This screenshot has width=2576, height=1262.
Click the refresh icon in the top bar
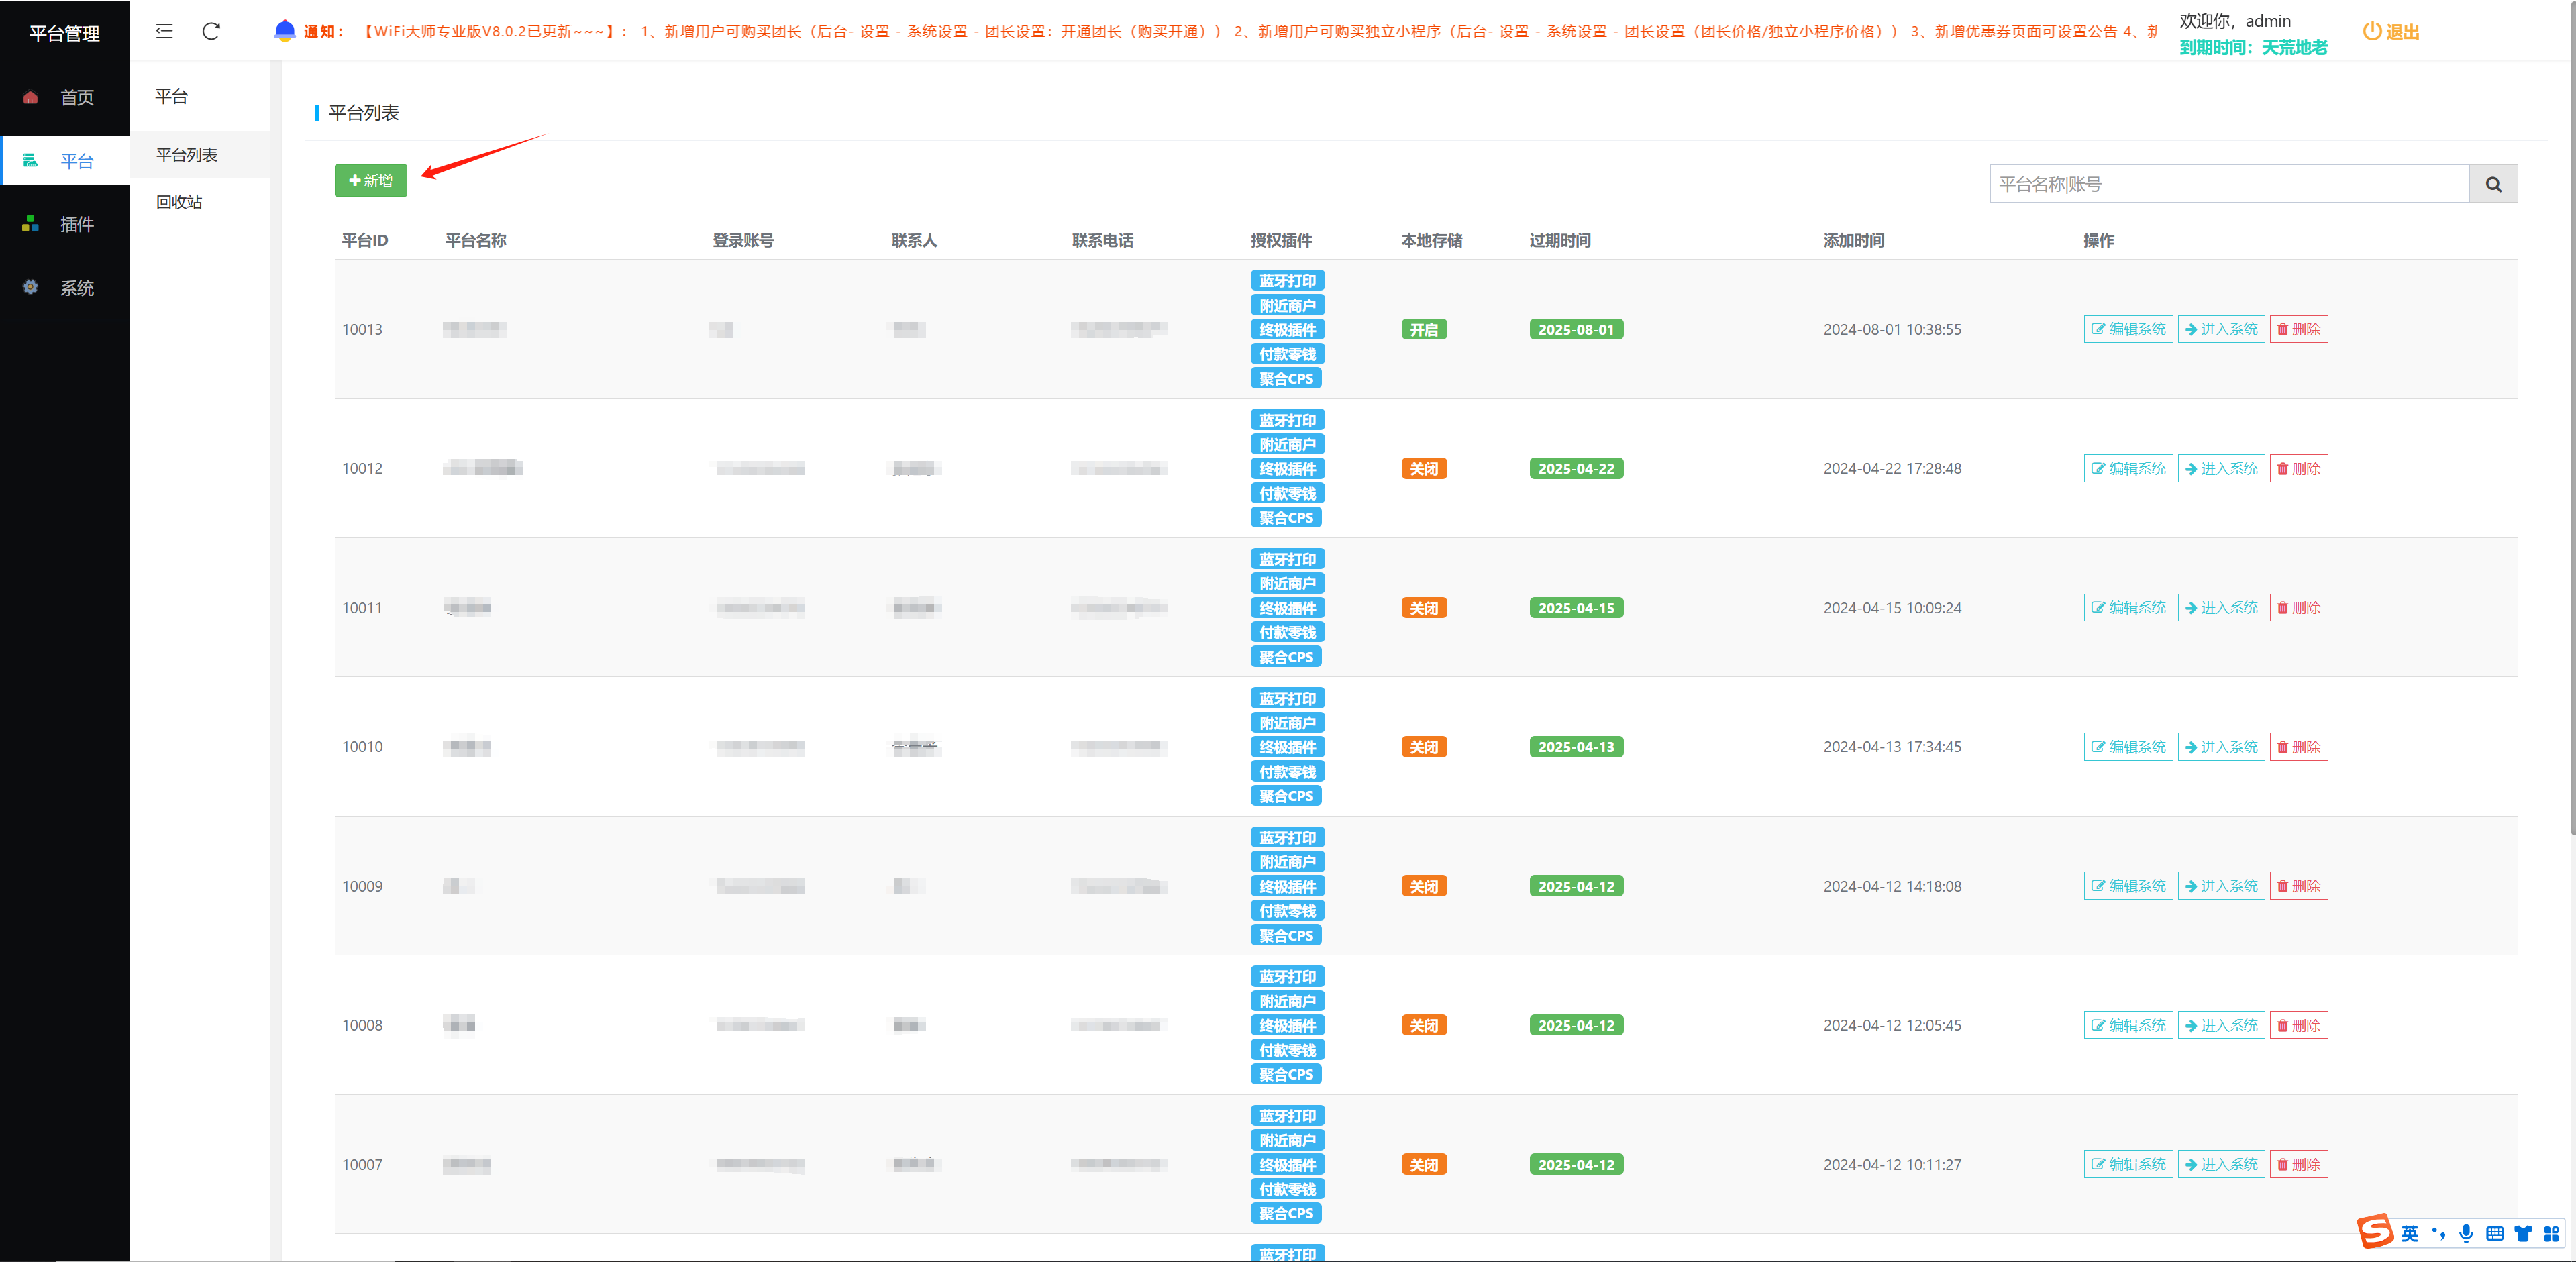[211, 31]
